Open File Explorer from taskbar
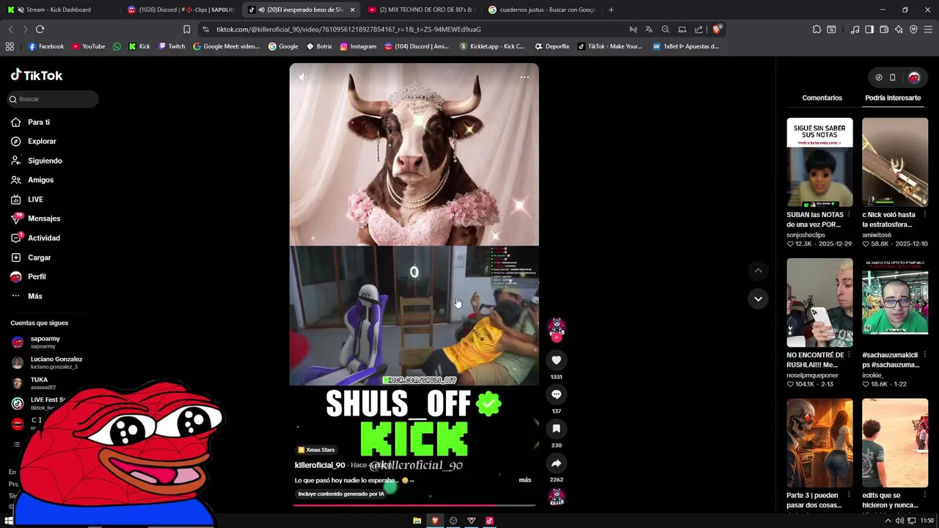Viewport: 939px width, 528px height. (417, 521)
